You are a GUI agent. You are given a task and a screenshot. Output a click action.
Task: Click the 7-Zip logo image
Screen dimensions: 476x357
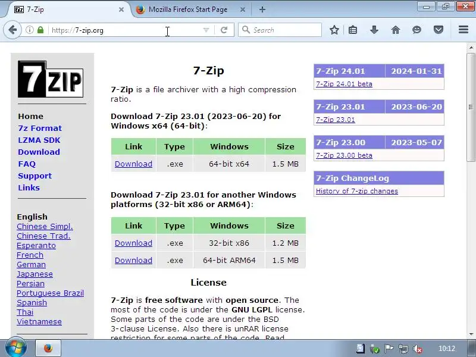[x=51, y=79]
